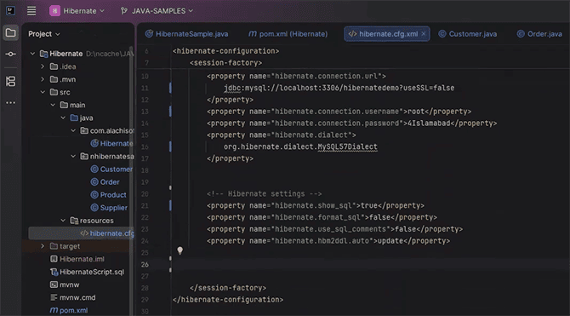The image size is (570, 316).
Task: Click the hibernate.connection.username property line
Action: (x=339, y=112)
